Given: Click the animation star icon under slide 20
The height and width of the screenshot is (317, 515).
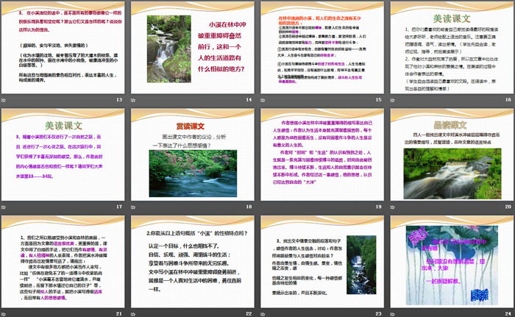Looking at the screenshot, I should 391,207.
